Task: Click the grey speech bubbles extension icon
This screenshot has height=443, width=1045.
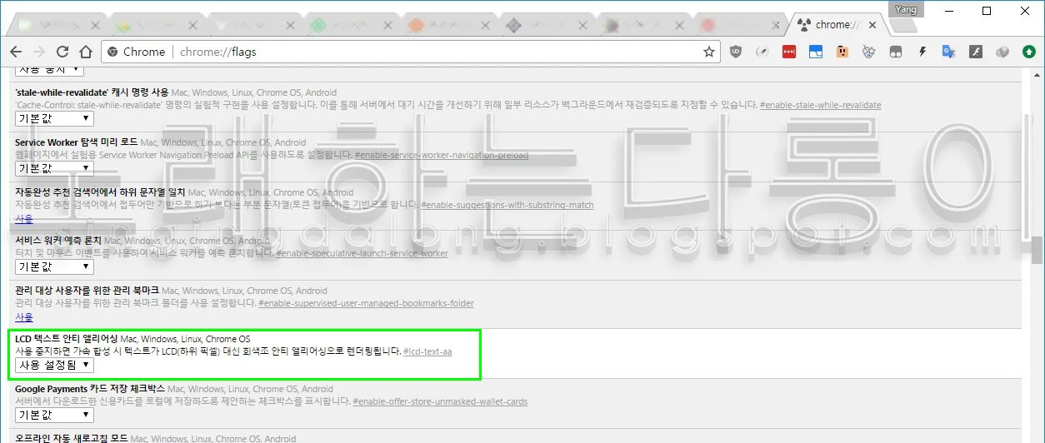Action: [x=1002, y=52]
